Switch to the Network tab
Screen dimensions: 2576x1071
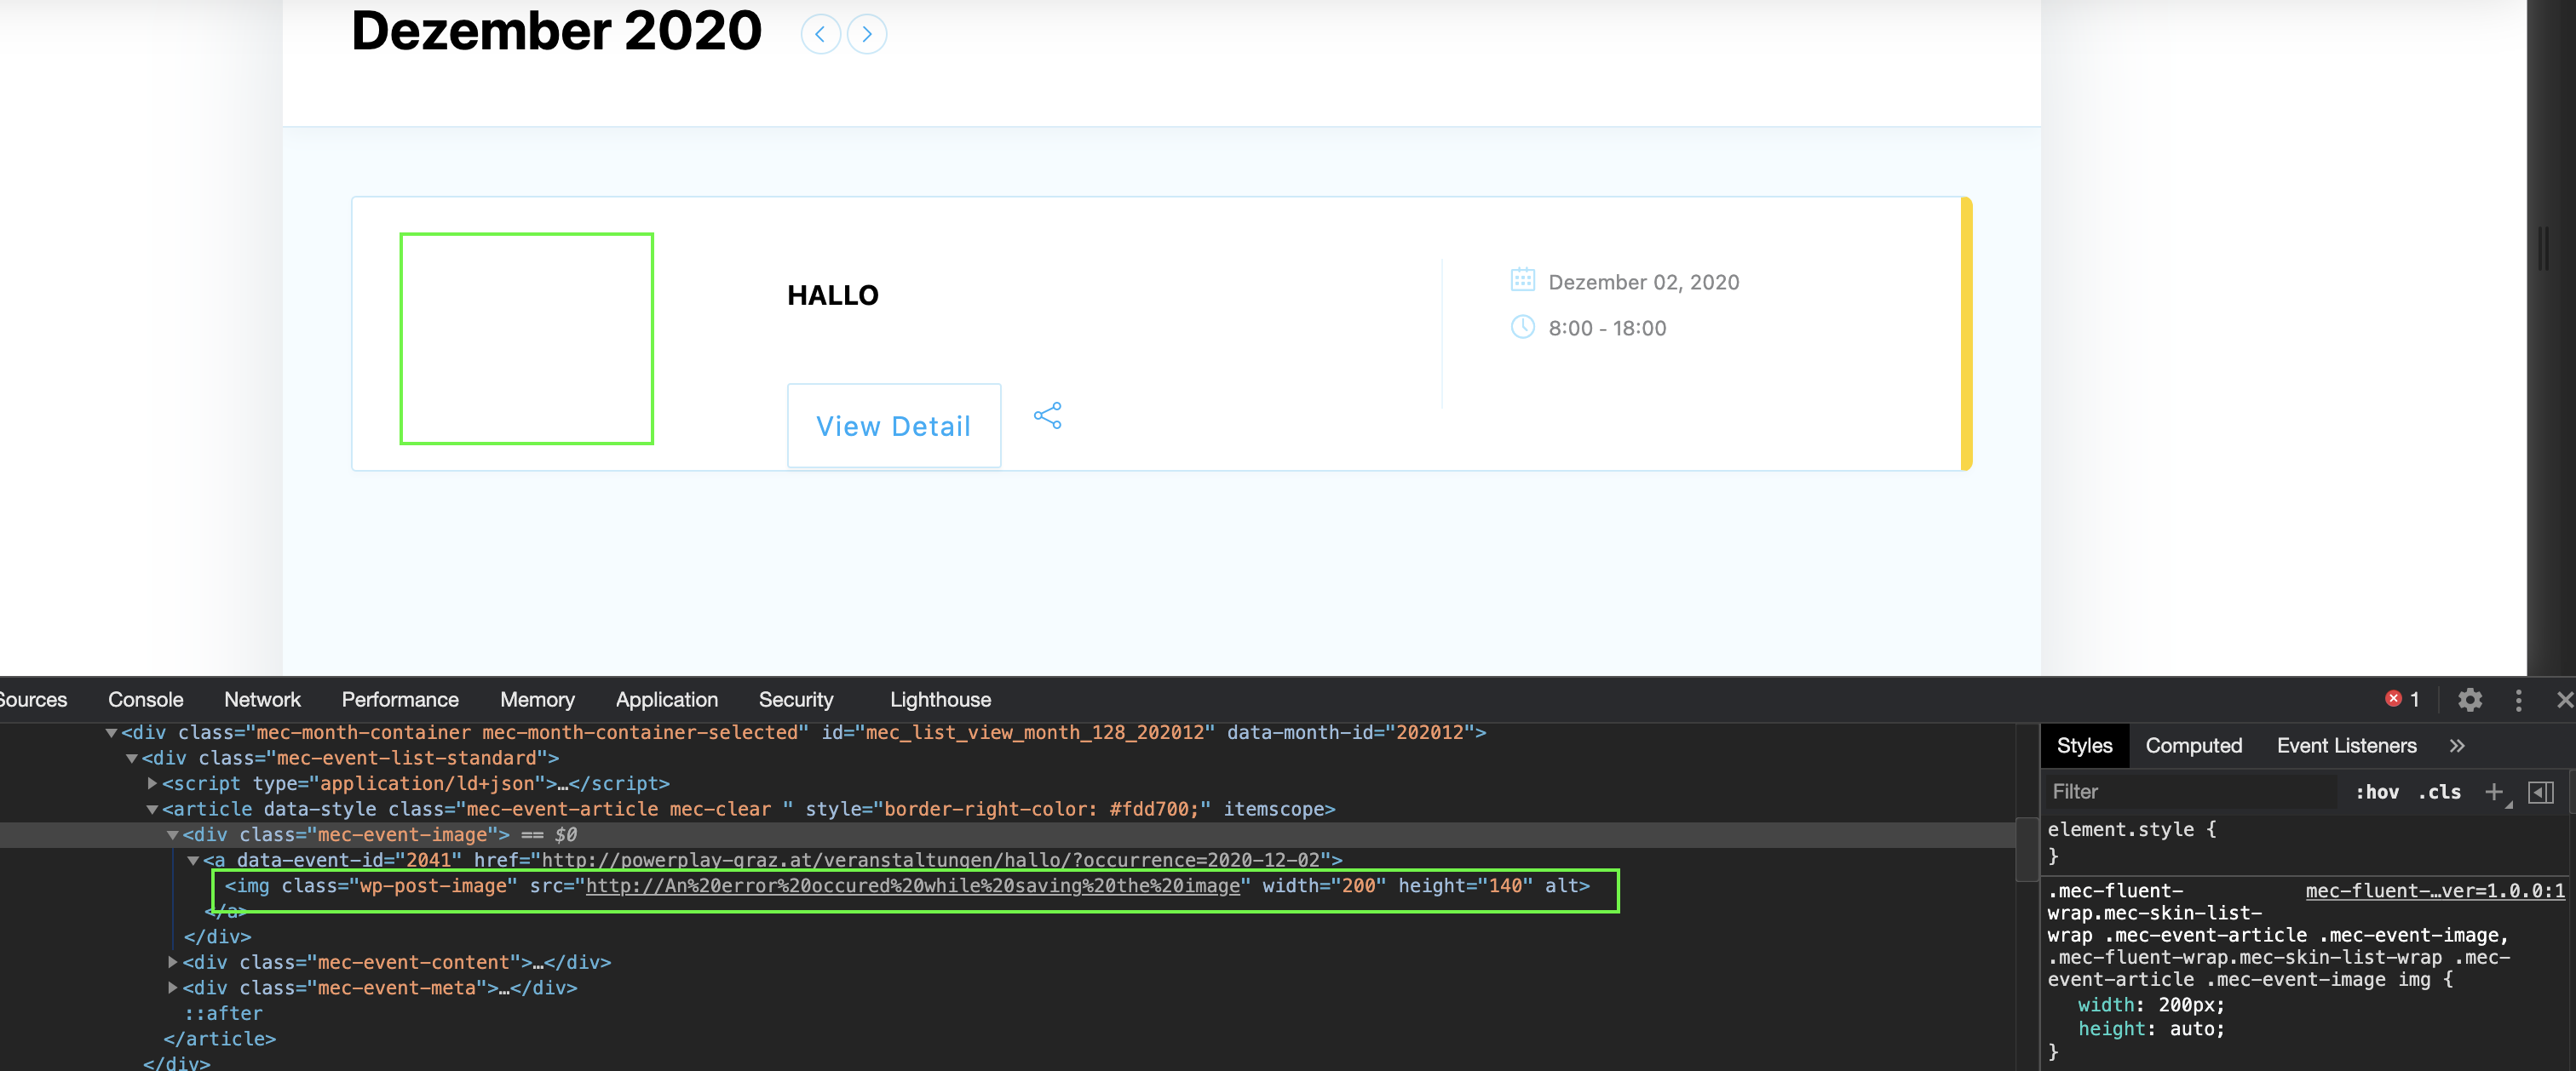click(x=262, y=699)
